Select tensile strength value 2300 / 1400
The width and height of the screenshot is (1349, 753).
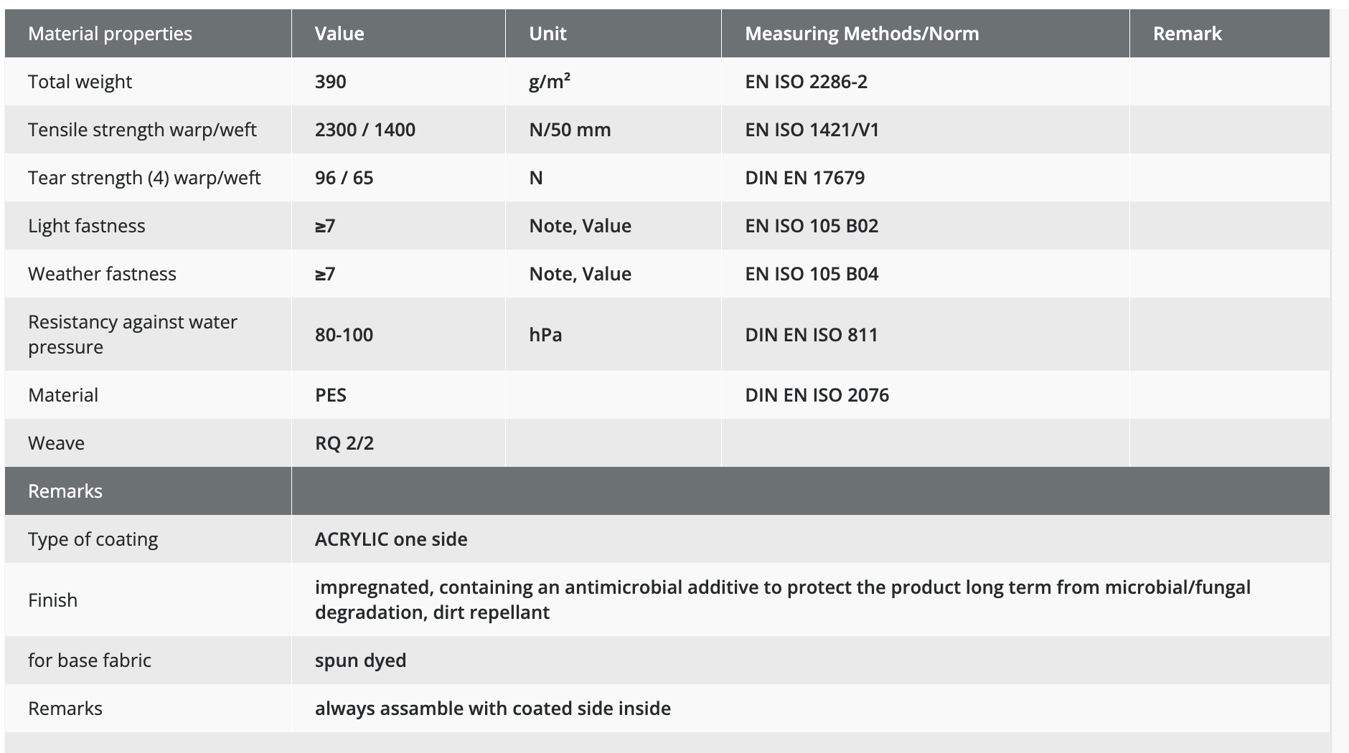pyautogui.click(x=365, y=130)
